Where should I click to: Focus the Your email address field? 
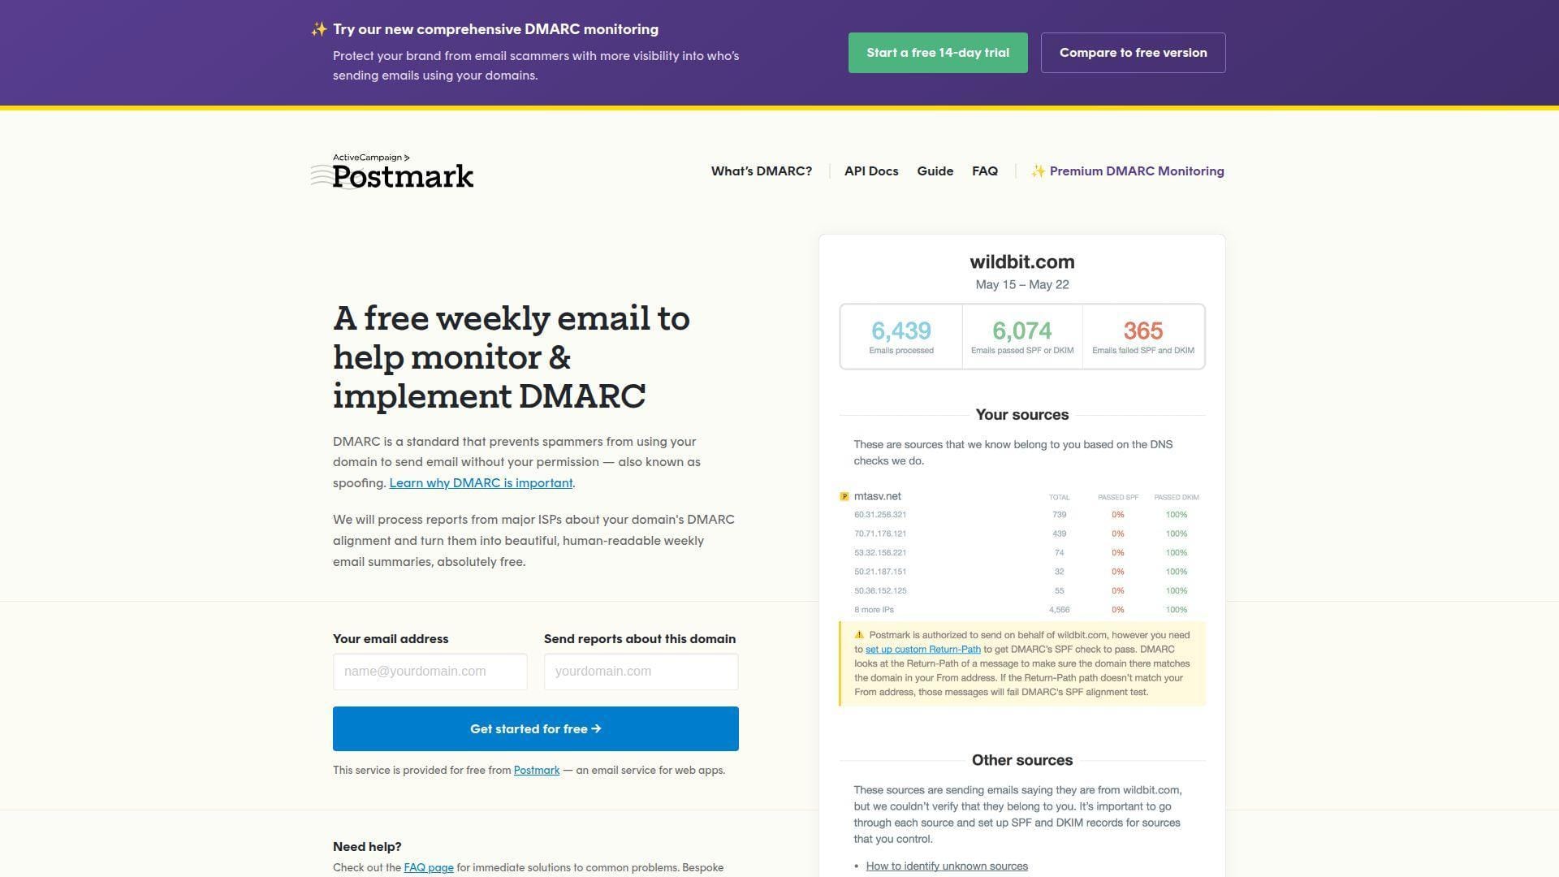tap(430, 672)
